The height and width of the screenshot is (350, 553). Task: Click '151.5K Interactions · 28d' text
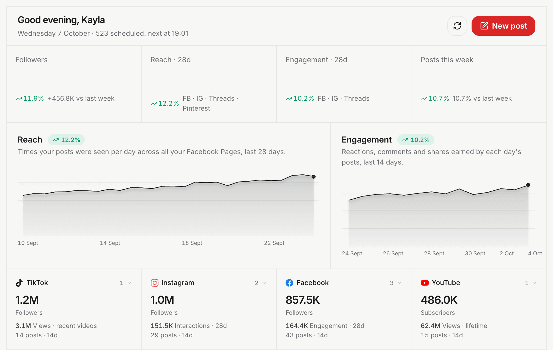click(189, 326)
